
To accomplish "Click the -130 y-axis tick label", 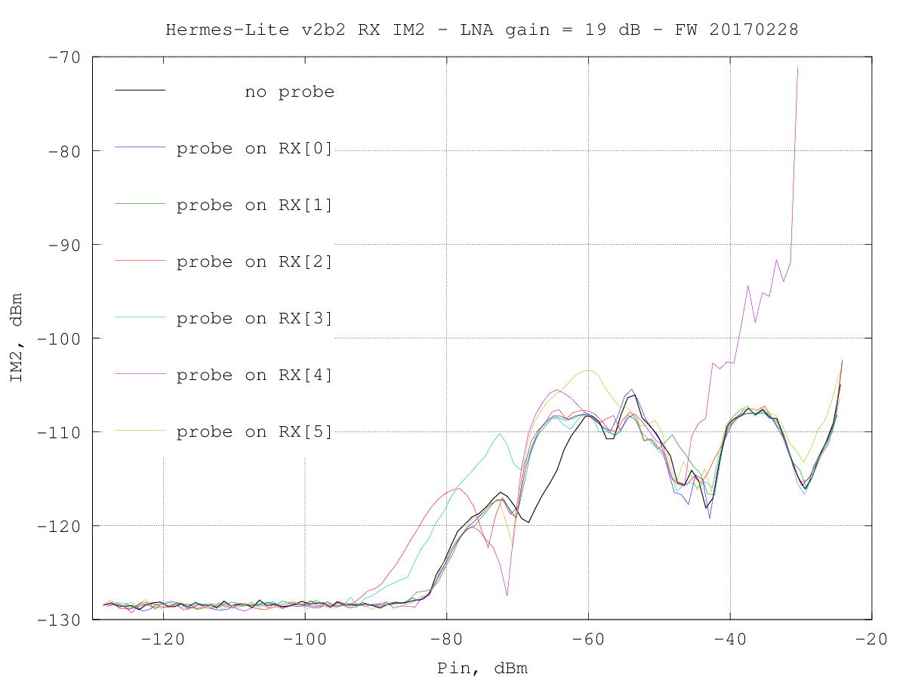I will (x=60, y=620).
